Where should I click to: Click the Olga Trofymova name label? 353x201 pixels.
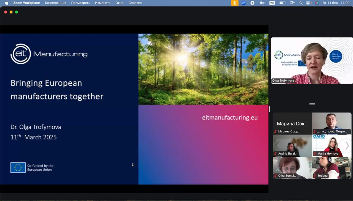[283, 81]
